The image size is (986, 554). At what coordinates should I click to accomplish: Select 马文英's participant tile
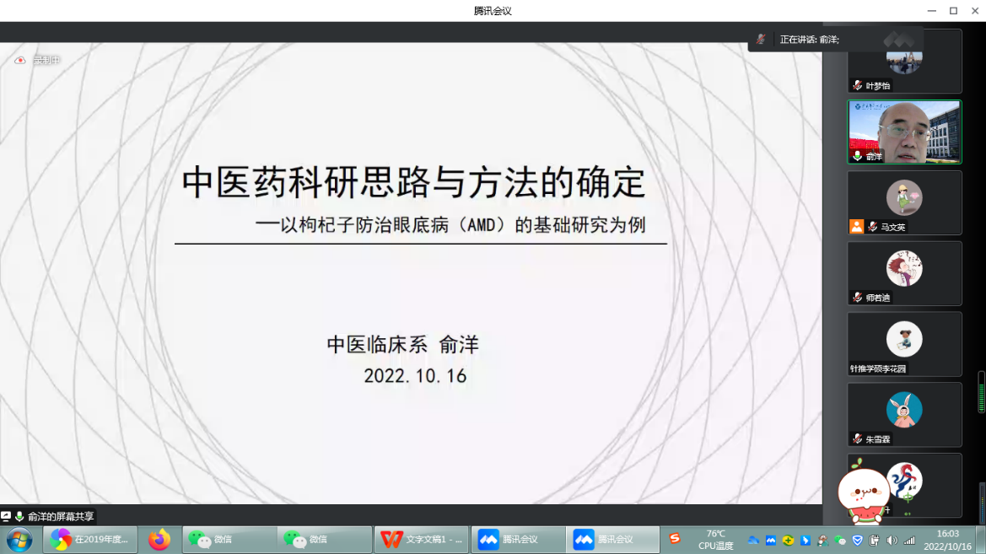click(x=904, y=202)
